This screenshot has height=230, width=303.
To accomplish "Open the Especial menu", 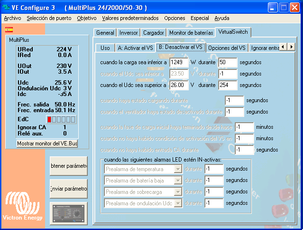I will click(x=200, y=18).
